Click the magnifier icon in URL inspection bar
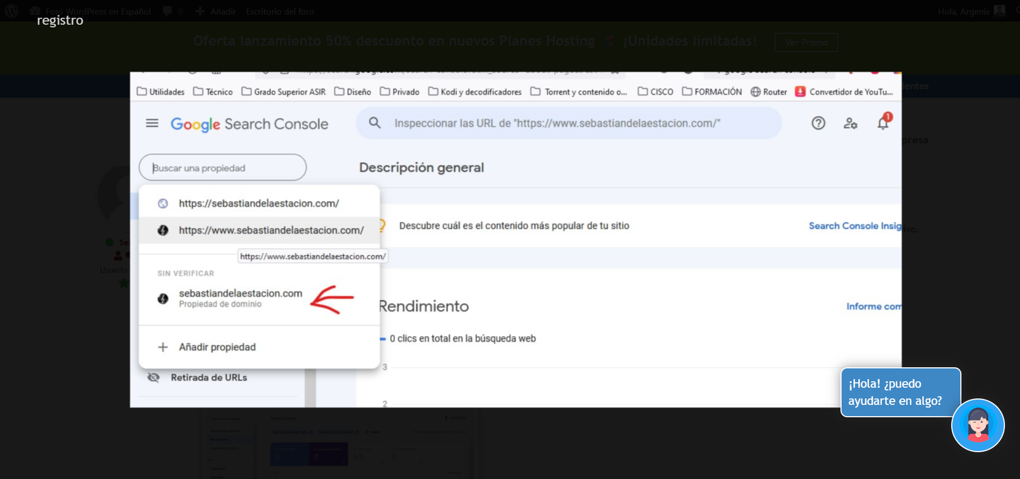Viewport: 1020px width, 479px height. [375, 123]
